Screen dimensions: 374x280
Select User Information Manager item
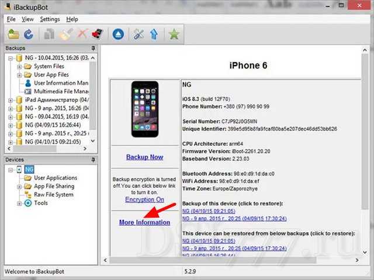point(61,83)
